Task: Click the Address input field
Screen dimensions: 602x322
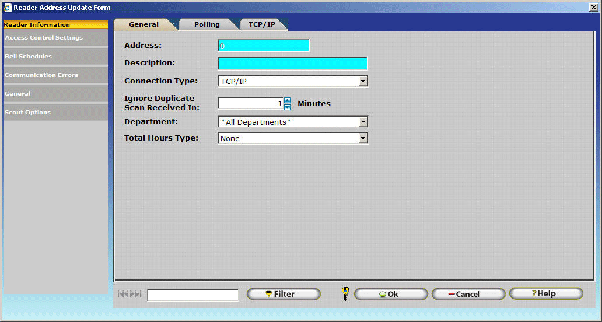Action: tap(263, 45)
